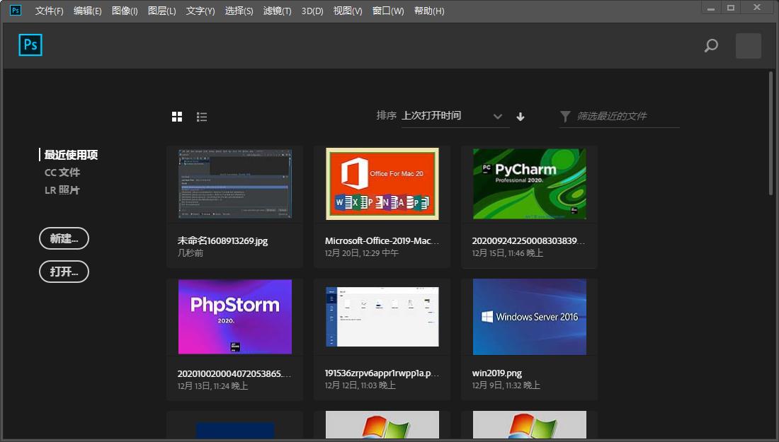779x442 pixels.
Task: Click the vertical scrollbar thumb
Action: [x=771, y=133]
